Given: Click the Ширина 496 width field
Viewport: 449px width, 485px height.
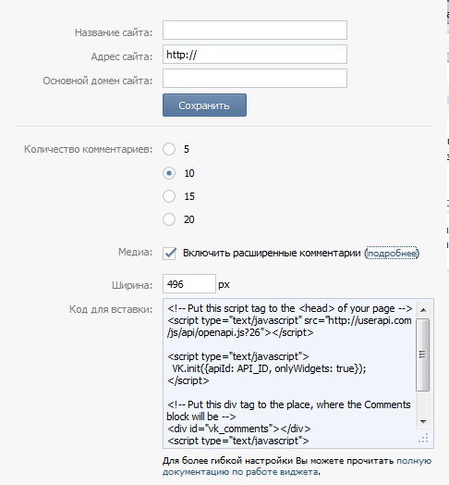Looking at the screenshot, I should pos(189,283).
